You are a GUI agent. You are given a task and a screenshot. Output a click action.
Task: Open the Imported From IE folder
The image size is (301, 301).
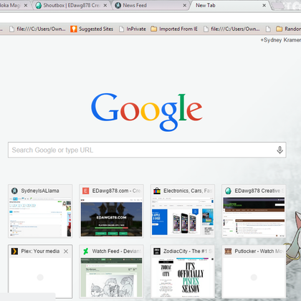tap(174, 29)
